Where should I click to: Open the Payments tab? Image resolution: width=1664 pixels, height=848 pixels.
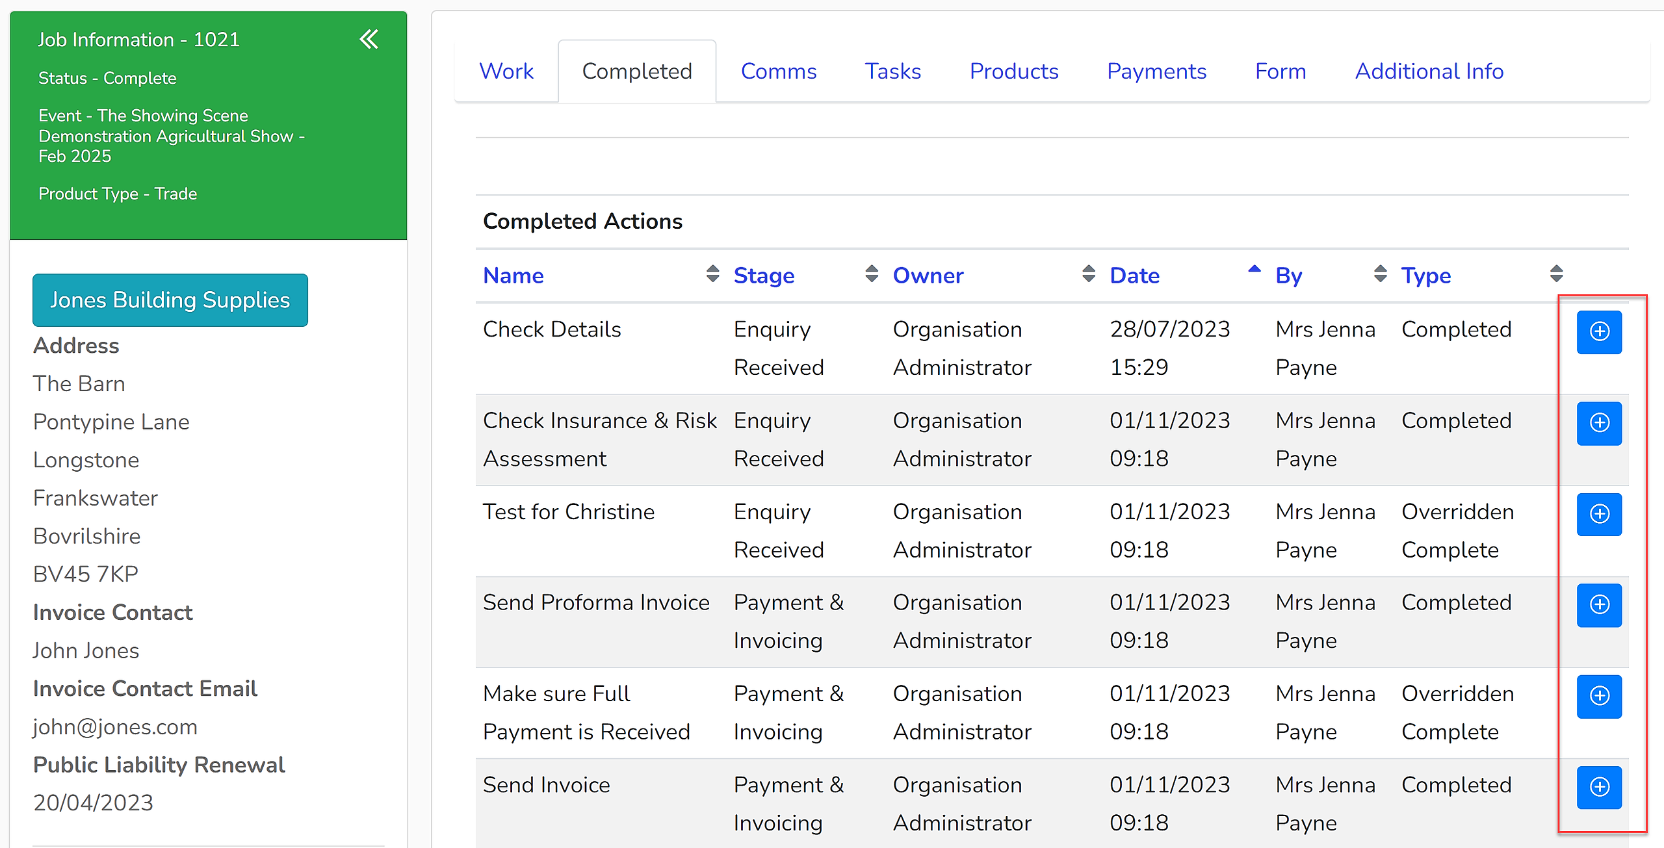[x=1156, y=71]
